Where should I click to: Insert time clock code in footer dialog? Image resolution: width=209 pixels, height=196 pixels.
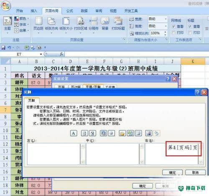point(111,133)
